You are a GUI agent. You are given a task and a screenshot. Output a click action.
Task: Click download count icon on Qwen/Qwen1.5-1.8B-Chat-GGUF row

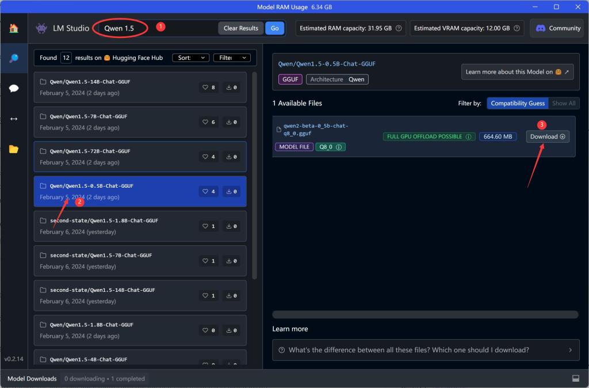pos(229,330)
